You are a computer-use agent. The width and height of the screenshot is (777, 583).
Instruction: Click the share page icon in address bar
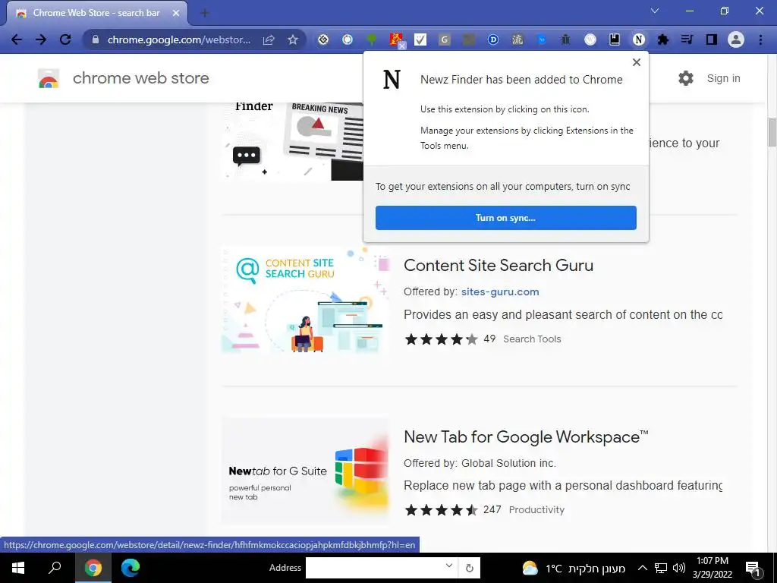click(269, 39)
